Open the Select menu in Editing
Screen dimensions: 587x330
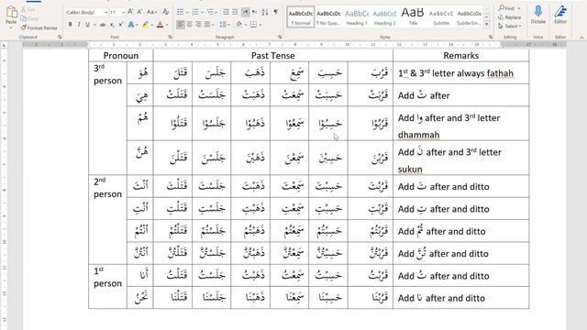(x=510, y=27)
